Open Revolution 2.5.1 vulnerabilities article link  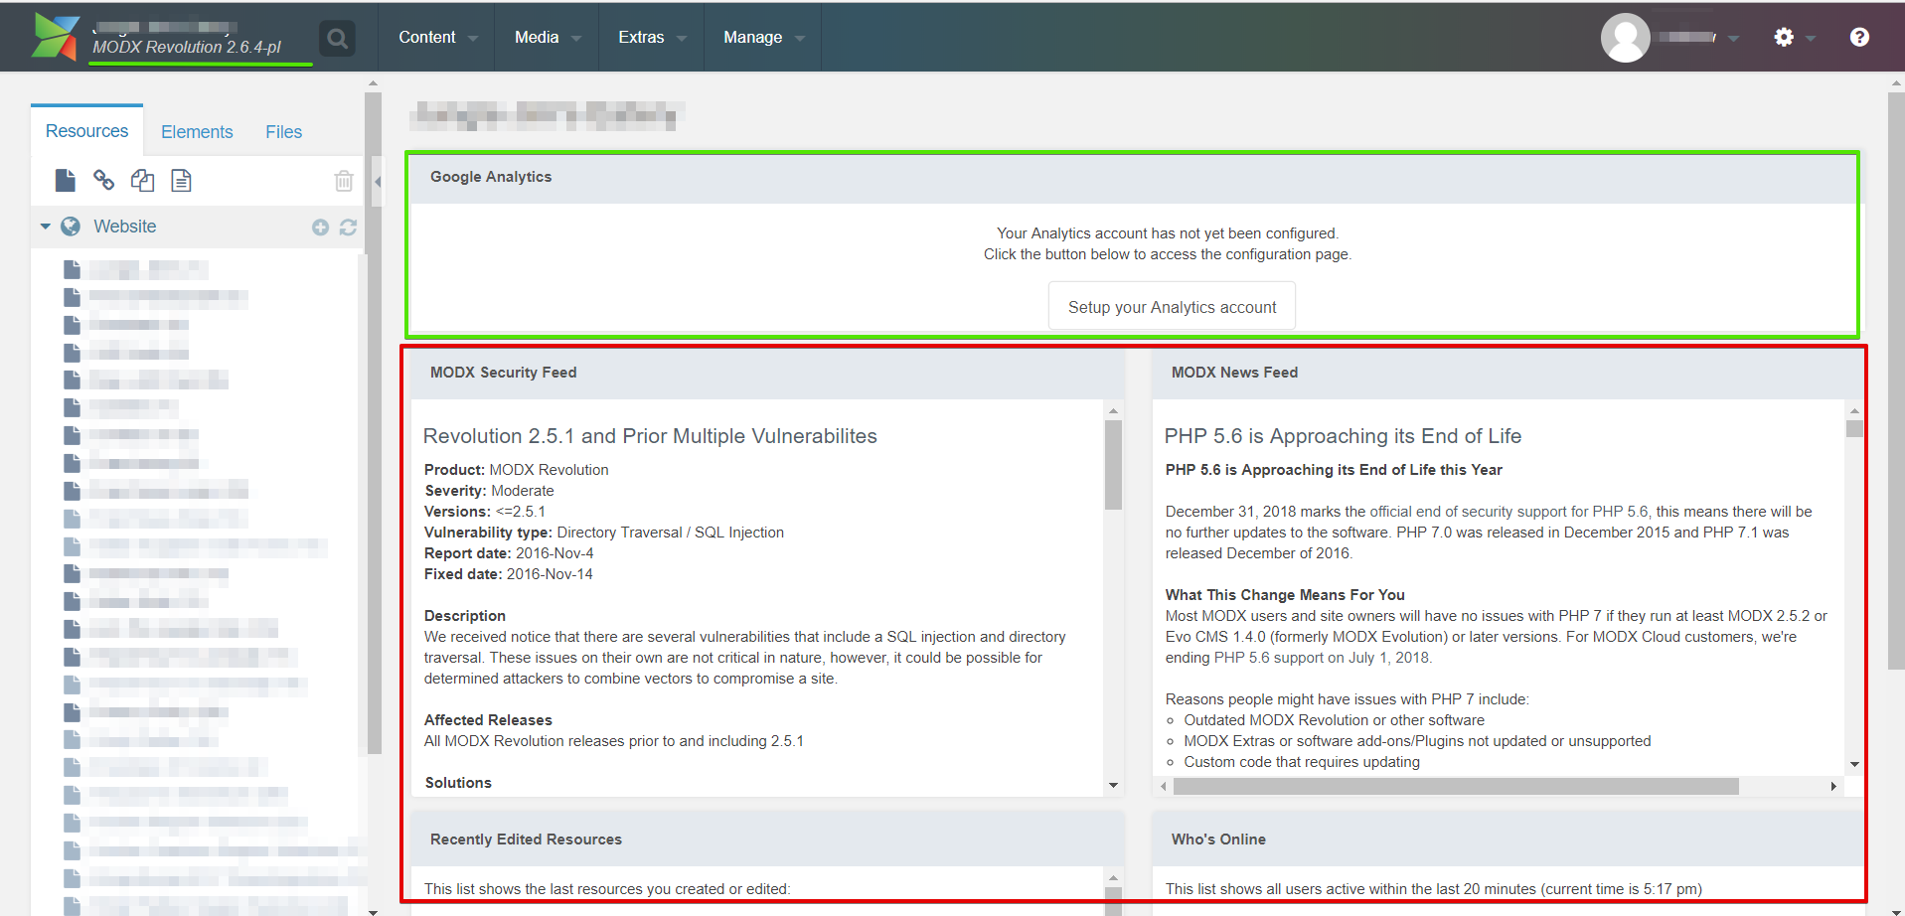[650, 436]
